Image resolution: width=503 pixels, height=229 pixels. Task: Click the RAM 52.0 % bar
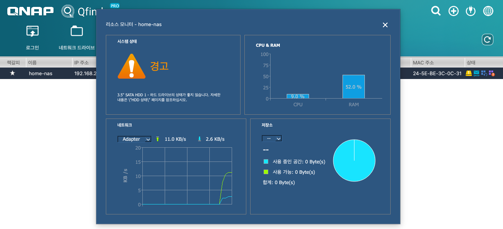pyautogui.click(x=354, y=87)
